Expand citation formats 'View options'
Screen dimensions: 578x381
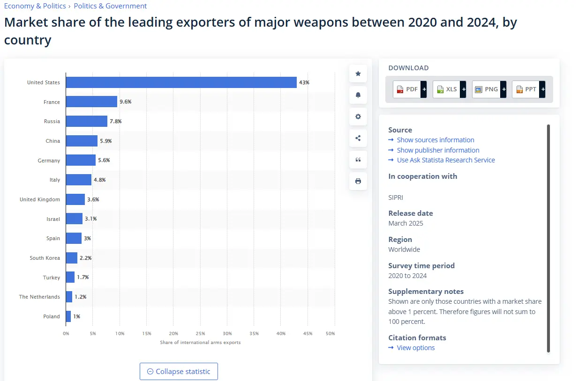415,348
